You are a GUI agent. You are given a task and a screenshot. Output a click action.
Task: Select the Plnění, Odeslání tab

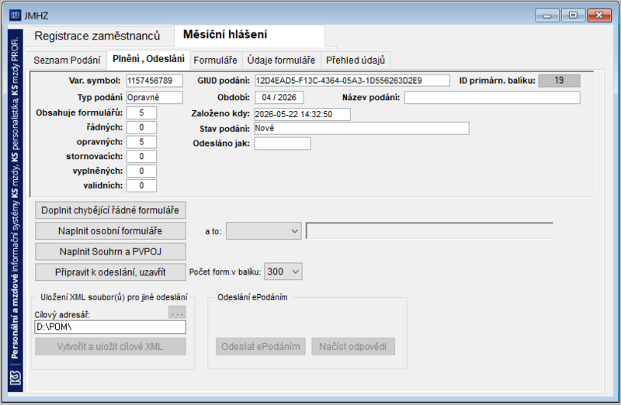[148, 59]
